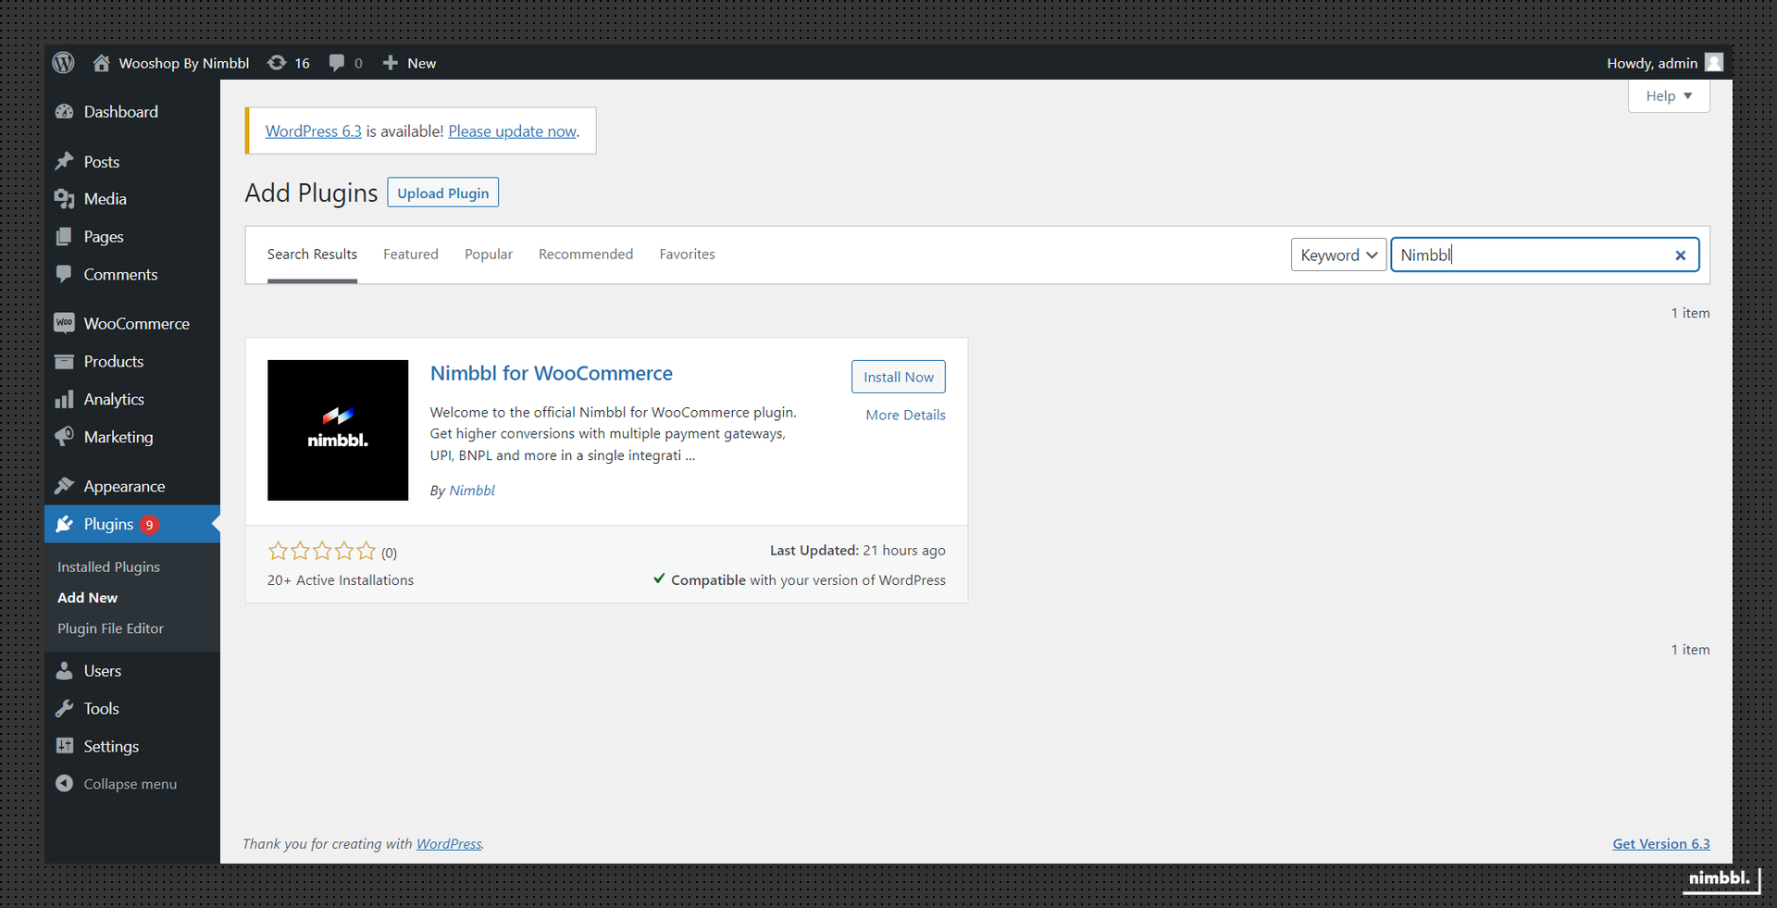The image size is (1777, 908).
Task: Open the WordPress logo menu
Action: click(x=62, y=62)
